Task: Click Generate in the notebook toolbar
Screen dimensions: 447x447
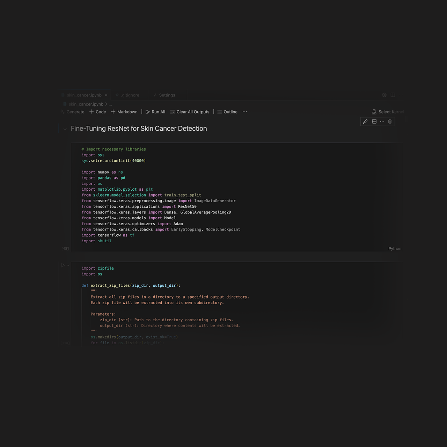Action: (73, 112)
